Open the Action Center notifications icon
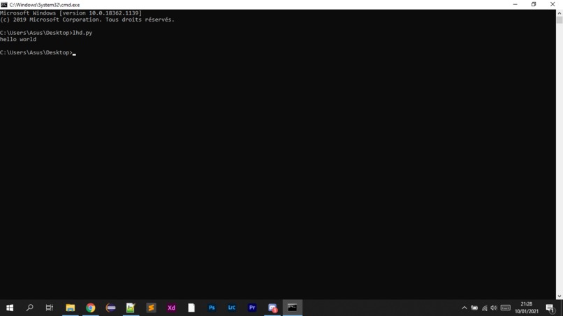Viewport: 563px width, 316px height. (550, 308)
